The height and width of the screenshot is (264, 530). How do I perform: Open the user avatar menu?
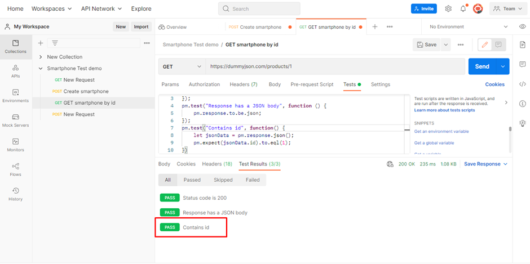pos(478,9)
